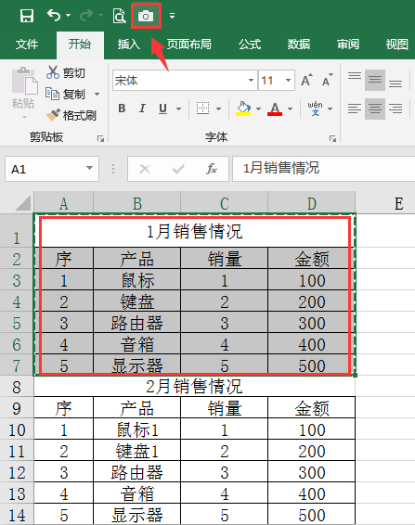
Task: Click cell containing 键盘1
Action: (137, 451)
